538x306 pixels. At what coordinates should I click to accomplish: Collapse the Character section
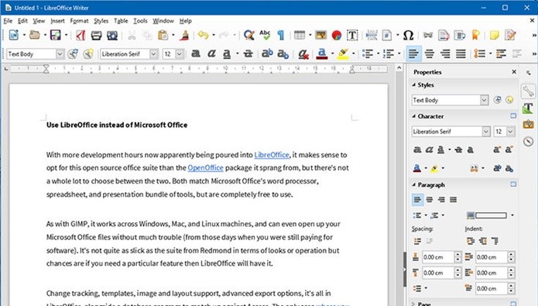pos(414,116)
